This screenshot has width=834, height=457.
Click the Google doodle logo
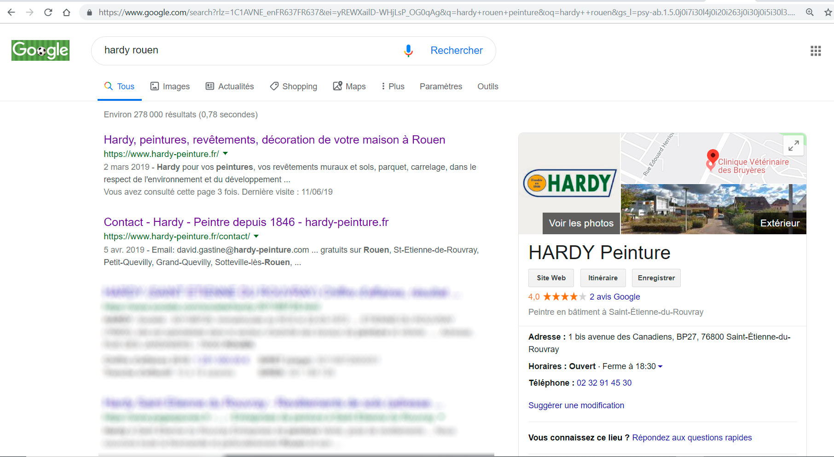coord(41,50)
